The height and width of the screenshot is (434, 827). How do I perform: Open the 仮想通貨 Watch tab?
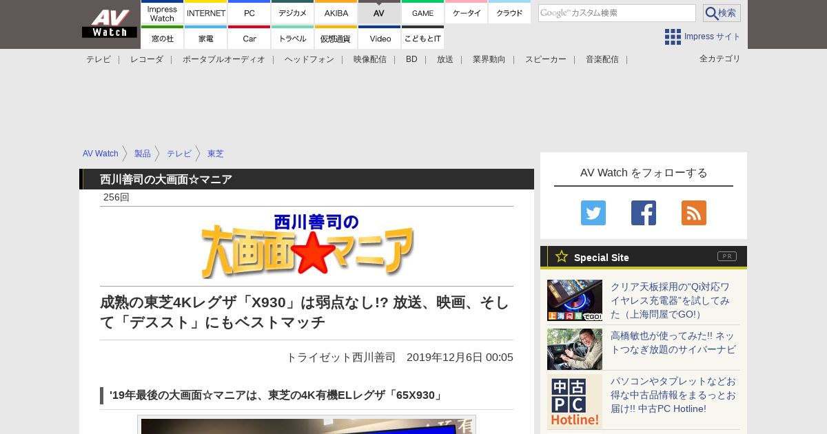pyautogui.click(x=336, y=38)
